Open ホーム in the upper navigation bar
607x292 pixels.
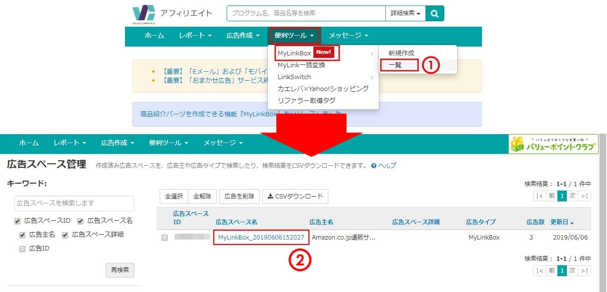tap(154, 36)
